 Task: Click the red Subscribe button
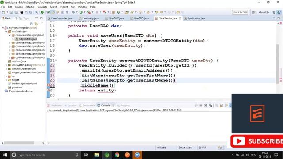256,141
